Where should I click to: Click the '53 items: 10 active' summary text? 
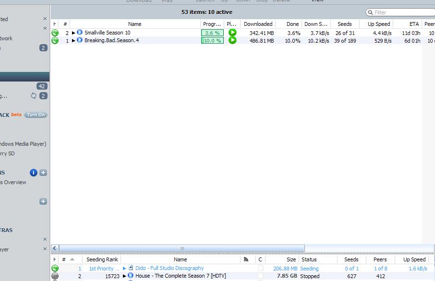click(207, 12)
